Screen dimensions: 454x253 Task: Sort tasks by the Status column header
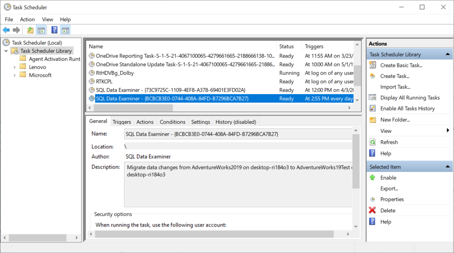tap(290, 47)
